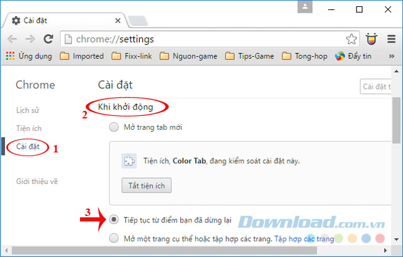The width and height of the screenshot is (403, 257).
Task: Open the Fixx-link bookmarks folder
Action: point(132,56)
